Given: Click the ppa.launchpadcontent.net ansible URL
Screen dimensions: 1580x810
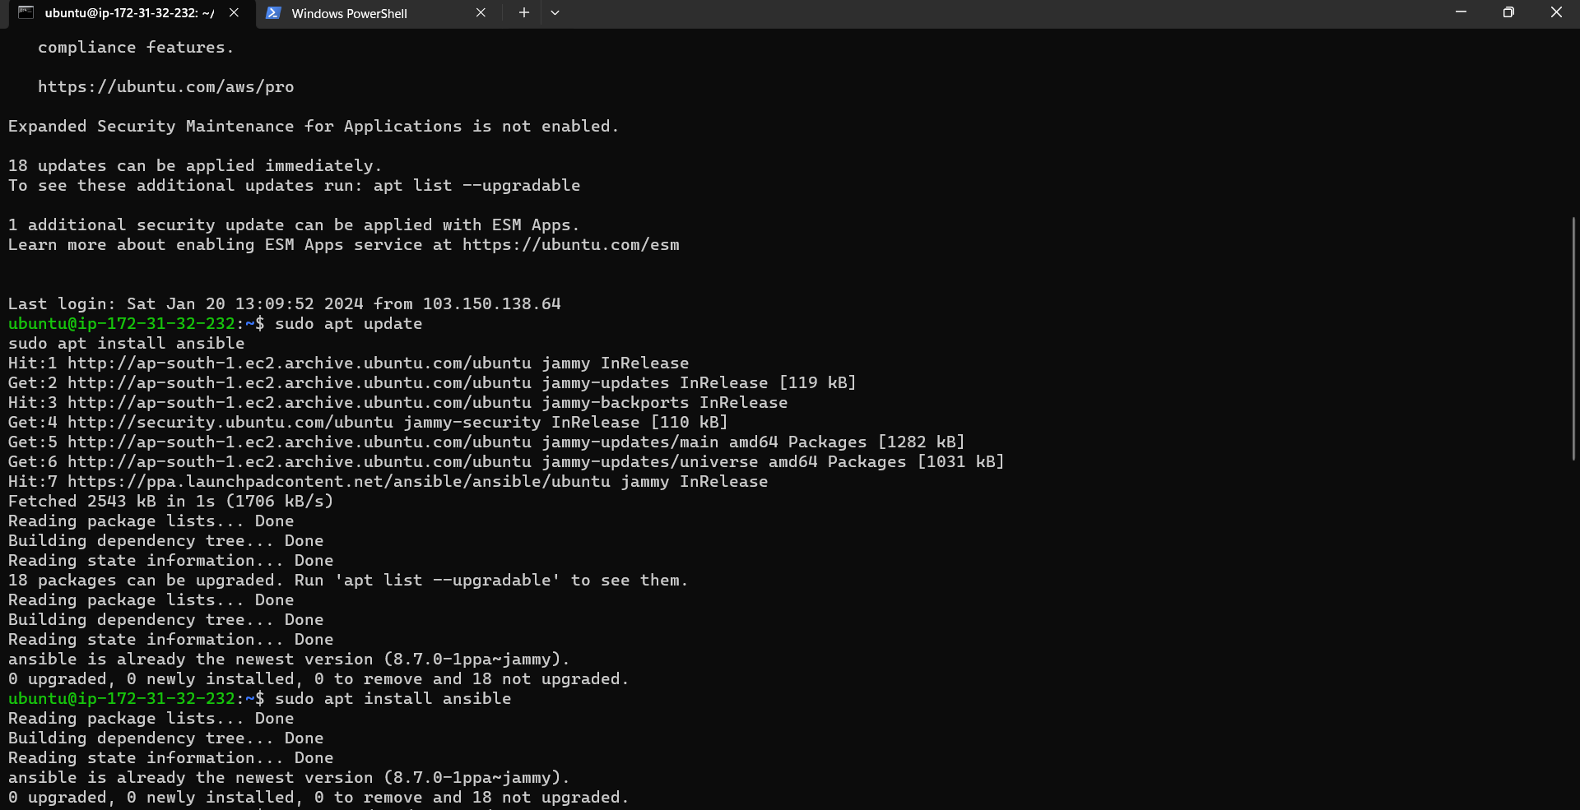Looking at the screenshot, I should click(x=339, y=481).
